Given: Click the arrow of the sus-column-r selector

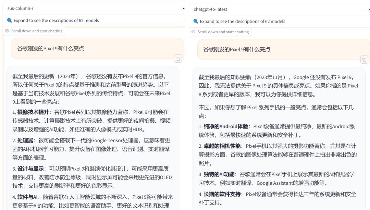Looking at the screenshot, I should click(183, 8).
